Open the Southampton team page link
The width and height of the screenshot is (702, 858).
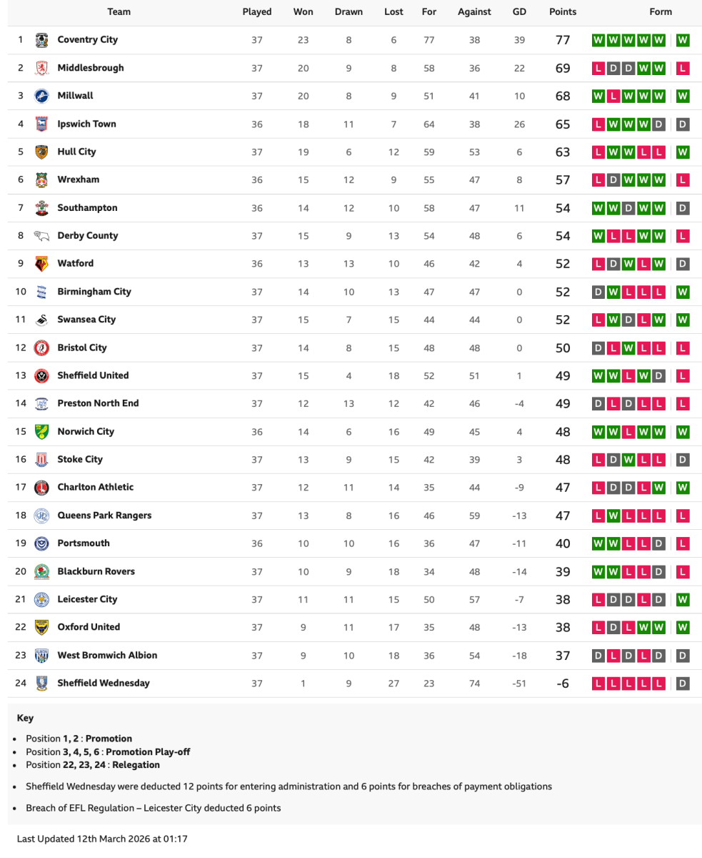pos(87,207)
